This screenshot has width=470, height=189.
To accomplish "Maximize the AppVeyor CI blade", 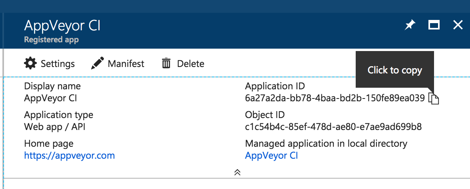I will click(x=434, y=25).
